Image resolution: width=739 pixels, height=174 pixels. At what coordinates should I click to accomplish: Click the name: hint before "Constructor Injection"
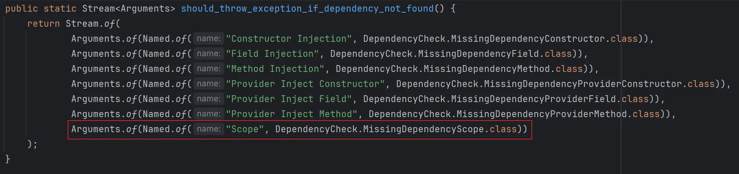pyautogui.click(x=209, y=39)
